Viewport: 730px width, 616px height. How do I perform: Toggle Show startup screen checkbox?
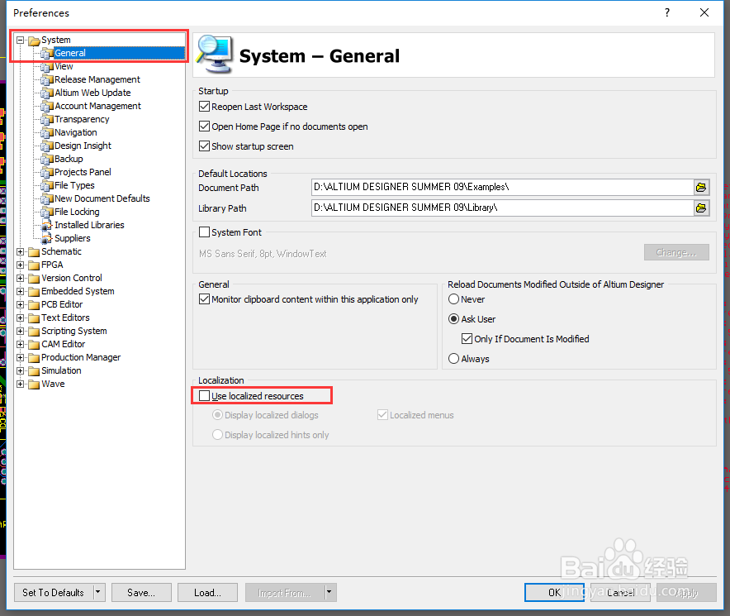(204, 146)
